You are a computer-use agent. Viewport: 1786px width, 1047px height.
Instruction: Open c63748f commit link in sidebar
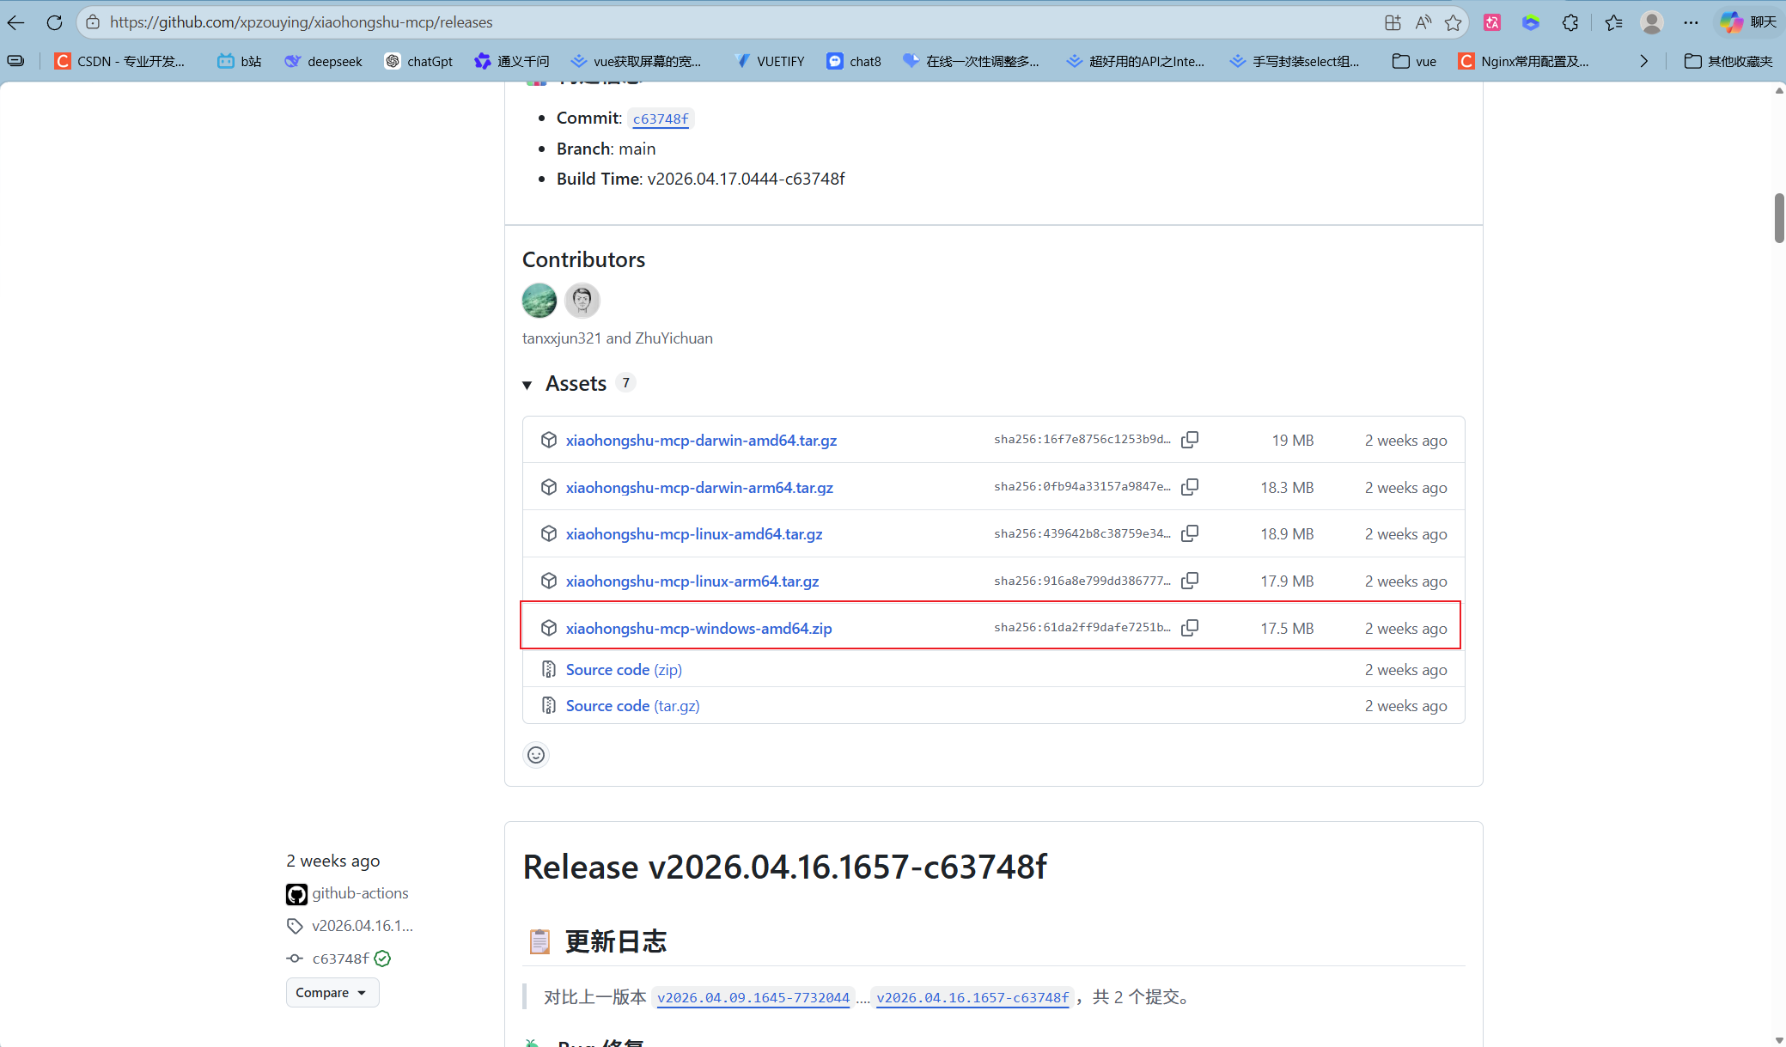(x=341, y=959)
